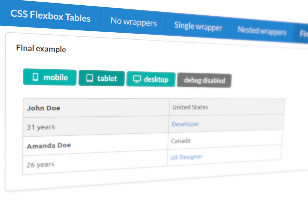Select the desktop viewport button
This screenshot has height=213, width=308.
pyautogui.click(x=150, y=79)
